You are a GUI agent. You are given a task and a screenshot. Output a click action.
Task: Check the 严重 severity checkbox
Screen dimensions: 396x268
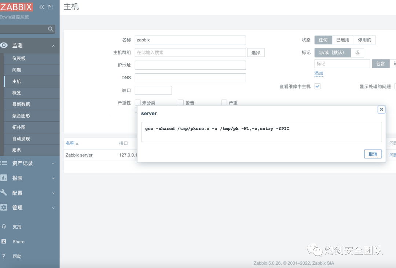[224, 102]
